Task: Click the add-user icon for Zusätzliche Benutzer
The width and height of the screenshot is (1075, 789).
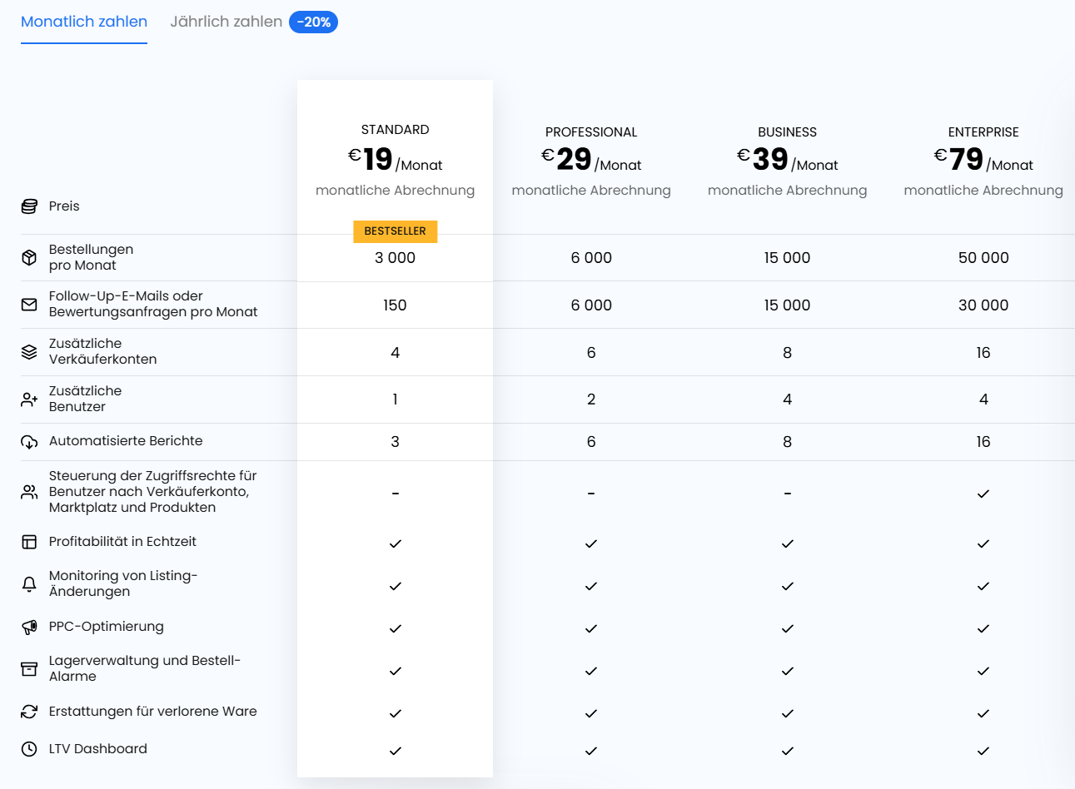Action: point(29,399)
